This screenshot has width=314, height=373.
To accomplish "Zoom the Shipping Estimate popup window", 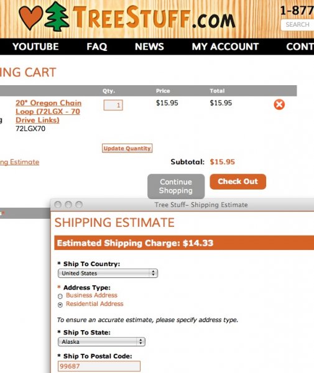I will pyautogui.click(x=79, y=205).
